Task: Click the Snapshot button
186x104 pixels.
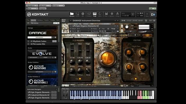Action: 42,9
